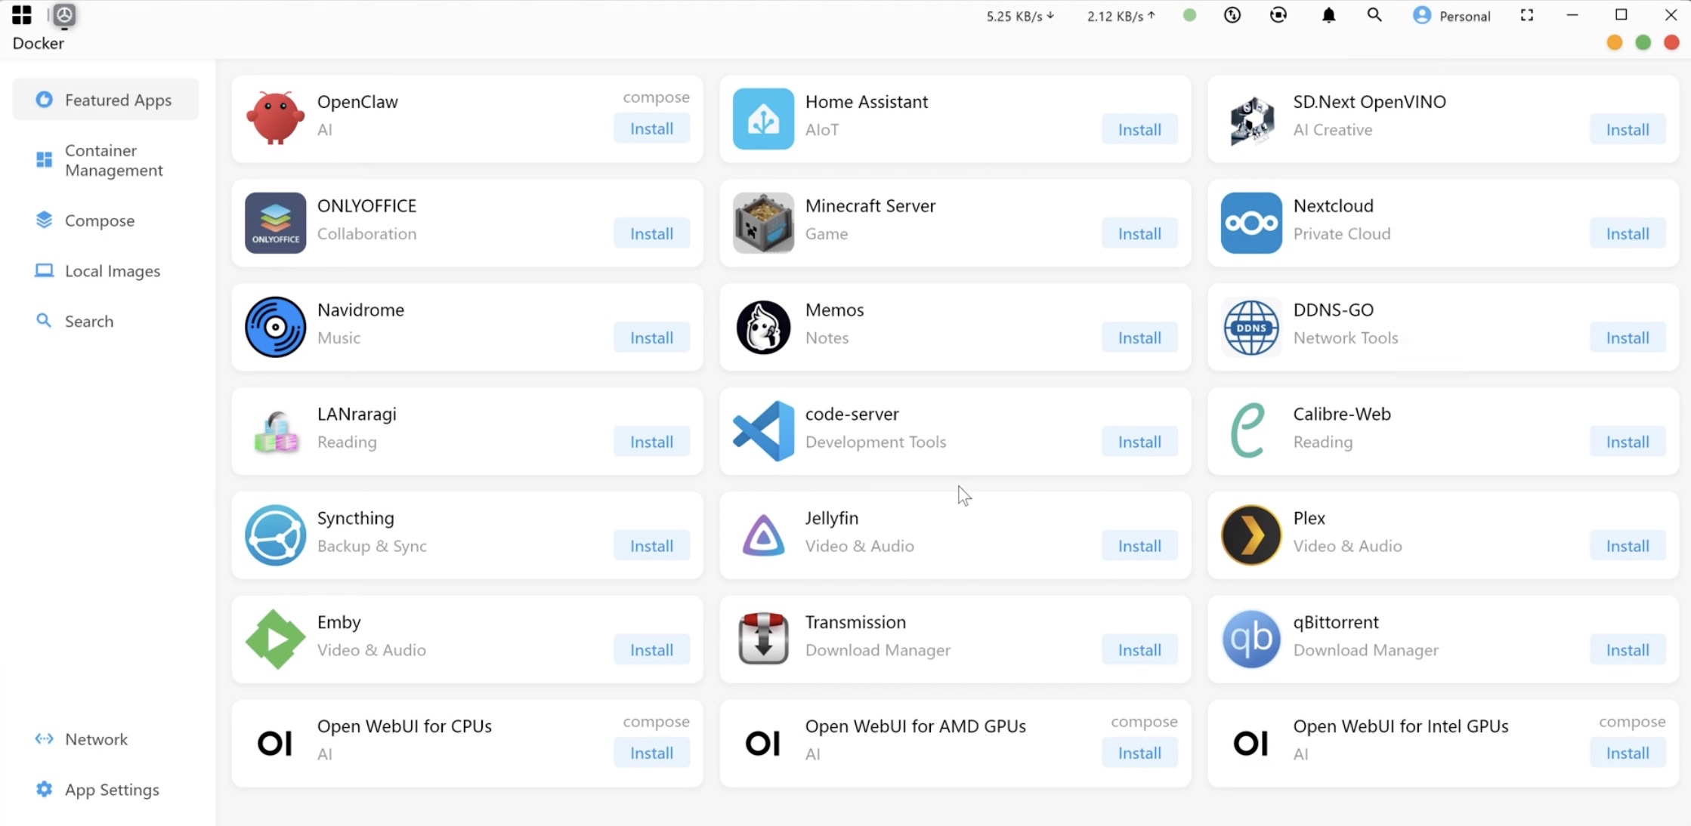Install Home Assistant
Screen dimensions: 1691x826
1139,130
